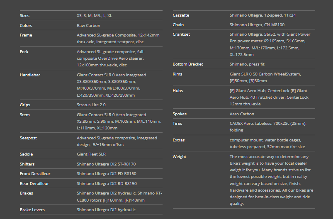Select the Raw Carbon color value
This screenshot has height=219, width=333.
pos(88,25)
